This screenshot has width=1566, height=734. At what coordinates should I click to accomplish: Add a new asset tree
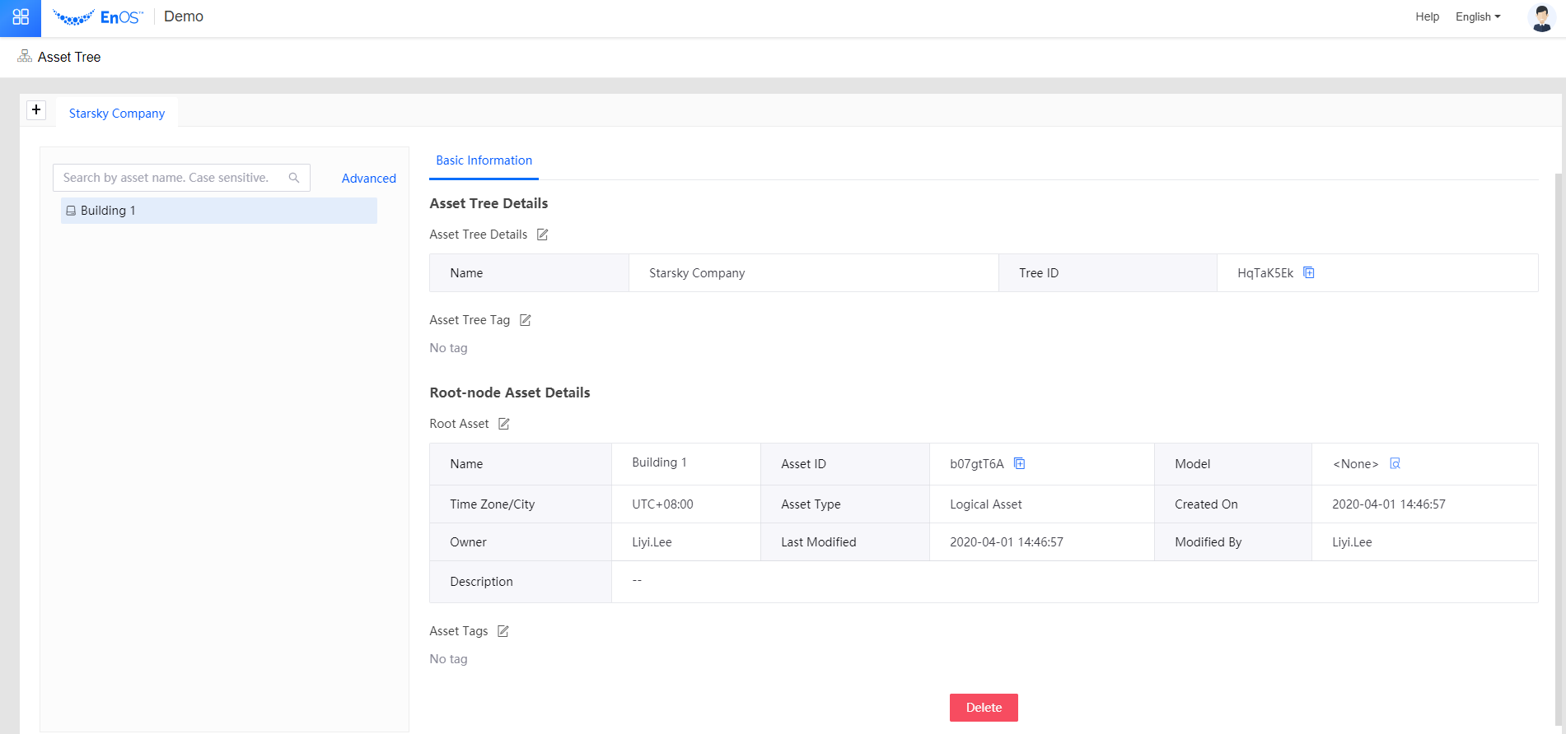(x=36, y=110)
